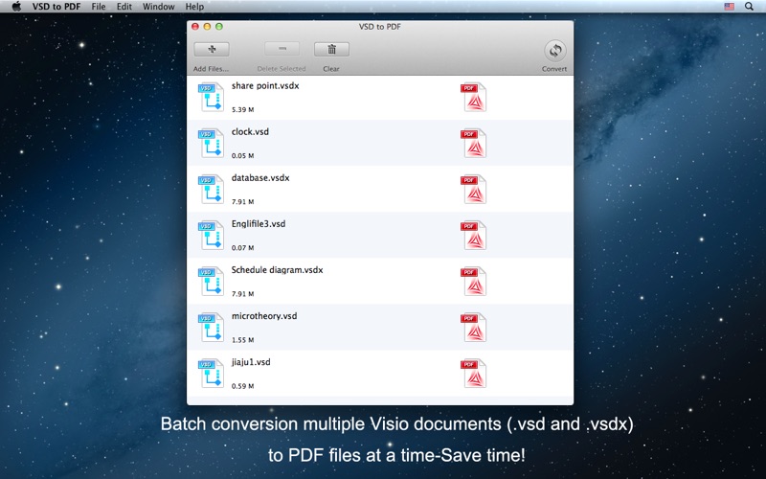766x479 pixels.
Task: Click the Delete Selected minus button
Action: click(282, 50)
